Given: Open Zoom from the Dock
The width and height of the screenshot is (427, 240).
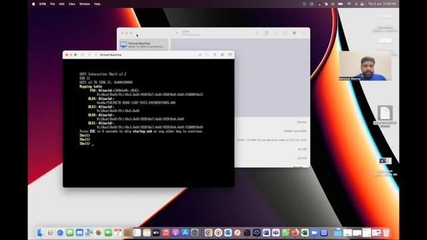Looking at the screenshot, I should pos(314,233).
